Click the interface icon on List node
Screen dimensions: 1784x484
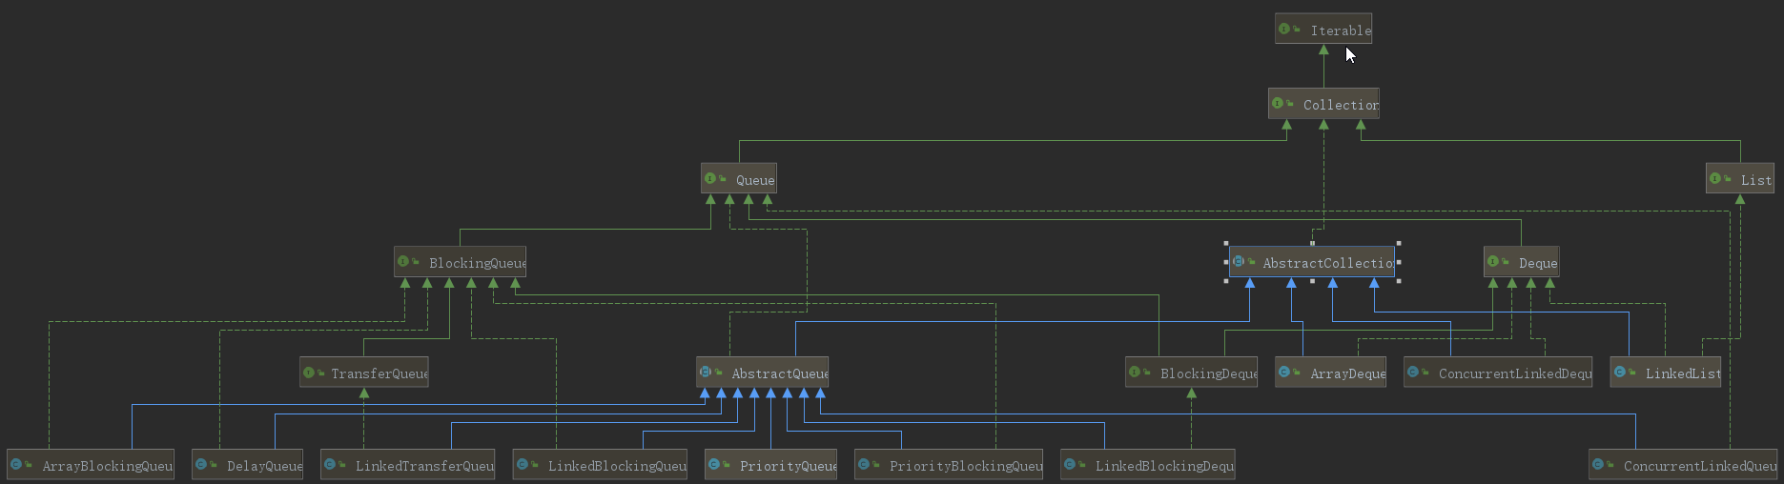click(1715, 178)
